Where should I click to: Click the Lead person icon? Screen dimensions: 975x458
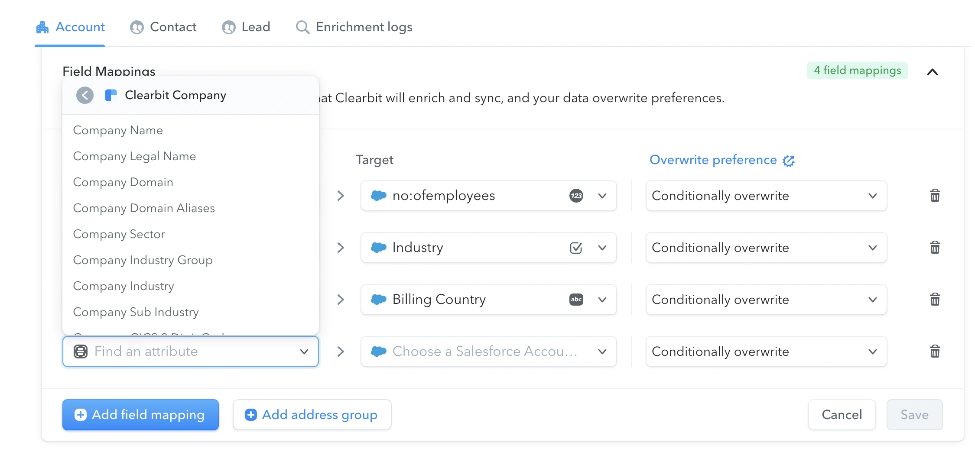pos(229,28)
